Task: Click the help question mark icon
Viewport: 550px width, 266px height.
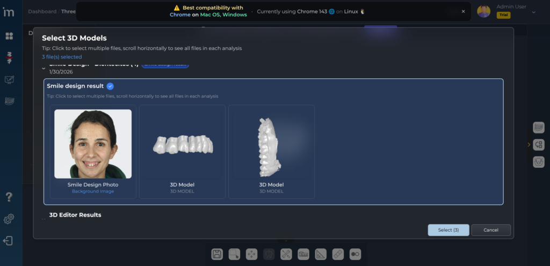Action: click(x=9, y=197)
